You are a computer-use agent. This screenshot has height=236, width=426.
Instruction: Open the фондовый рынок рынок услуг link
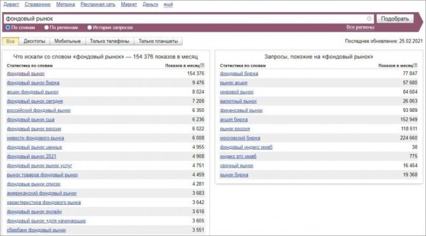point(39,165)
